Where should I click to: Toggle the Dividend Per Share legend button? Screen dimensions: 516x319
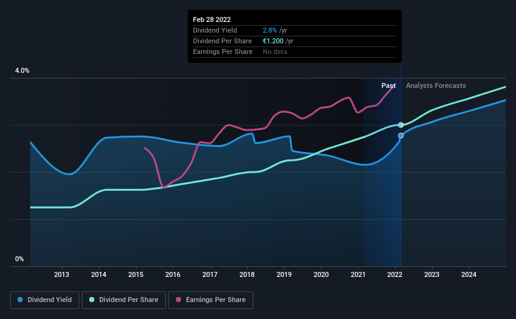click(x=124, y=300)
